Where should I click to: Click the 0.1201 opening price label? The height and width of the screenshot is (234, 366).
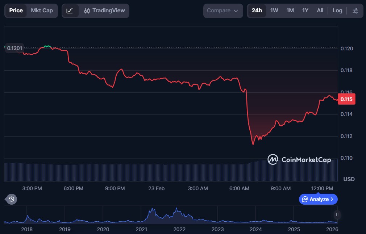pos(15,48)
